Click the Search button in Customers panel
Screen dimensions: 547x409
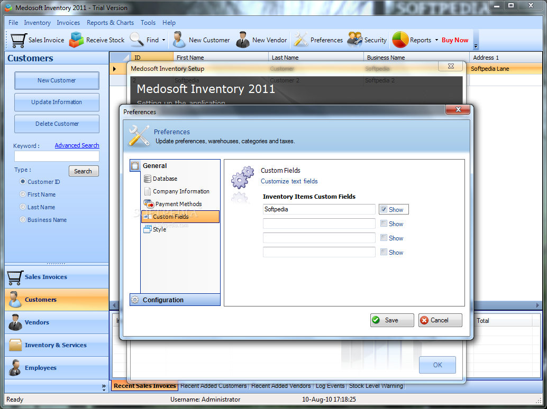84,171
